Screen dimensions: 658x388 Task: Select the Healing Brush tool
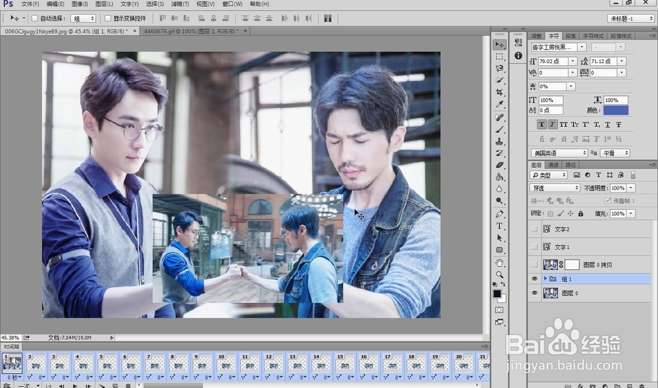tap(499, 117)
